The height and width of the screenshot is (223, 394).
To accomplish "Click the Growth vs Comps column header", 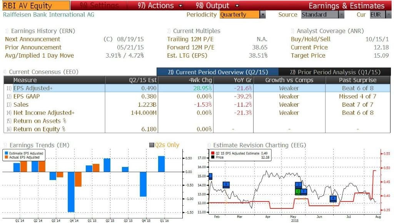I will [x=289, y=80].
